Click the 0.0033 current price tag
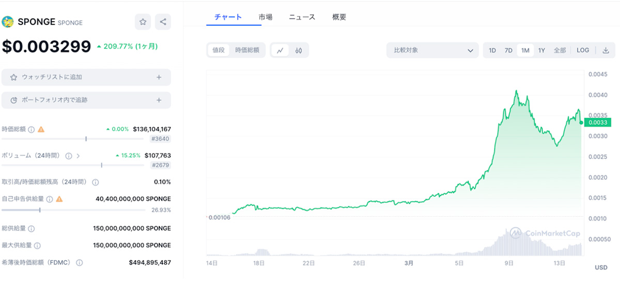Image resolution: width=620 pixels, height=283 pixels. coord(598,123)
